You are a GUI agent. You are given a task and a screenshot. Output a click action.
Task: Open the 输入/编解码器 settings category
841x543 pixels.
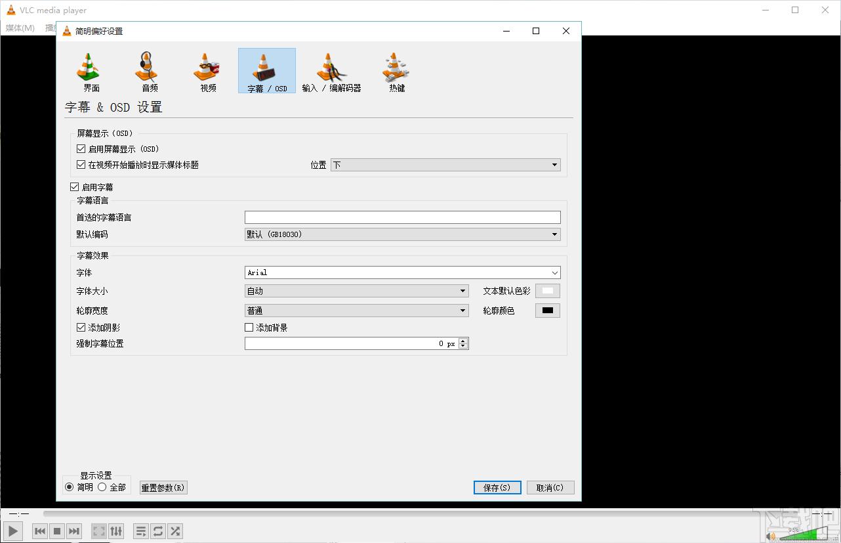pyautogui.click(x=331, y=72)
